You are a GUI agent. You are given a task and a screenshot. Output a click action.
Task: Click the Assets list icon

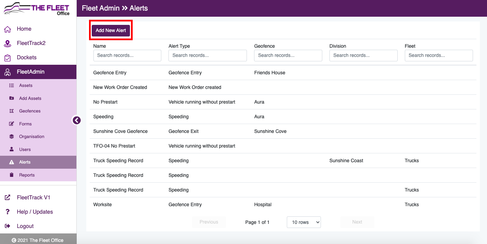[12, 86]
